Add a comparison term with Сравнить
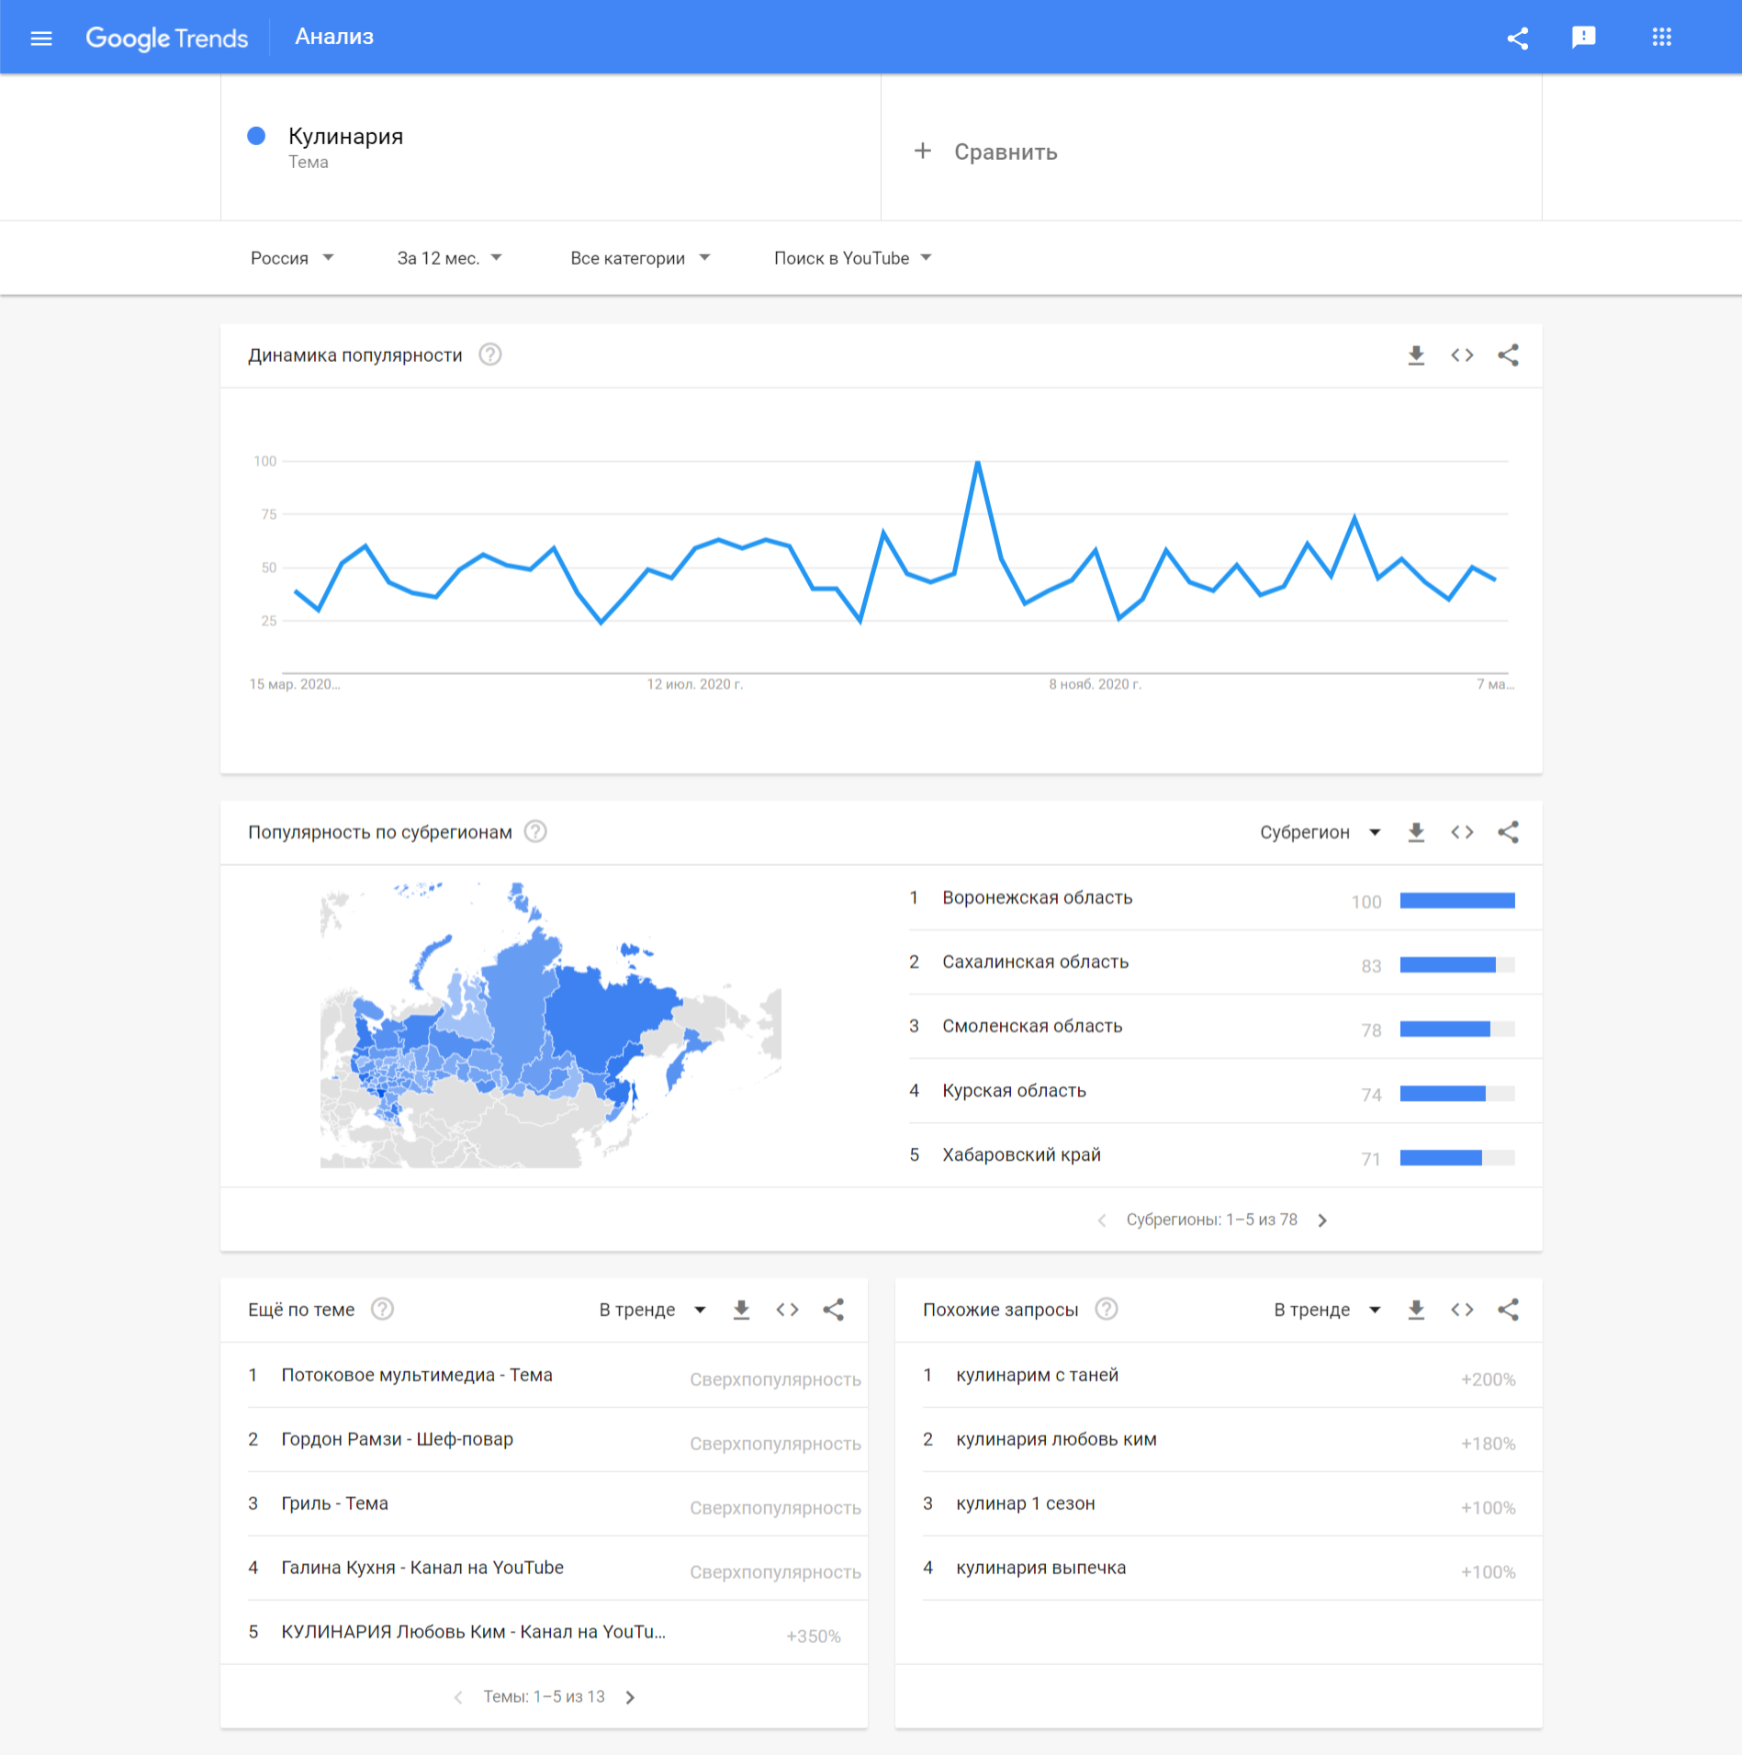 coord(986,152)
